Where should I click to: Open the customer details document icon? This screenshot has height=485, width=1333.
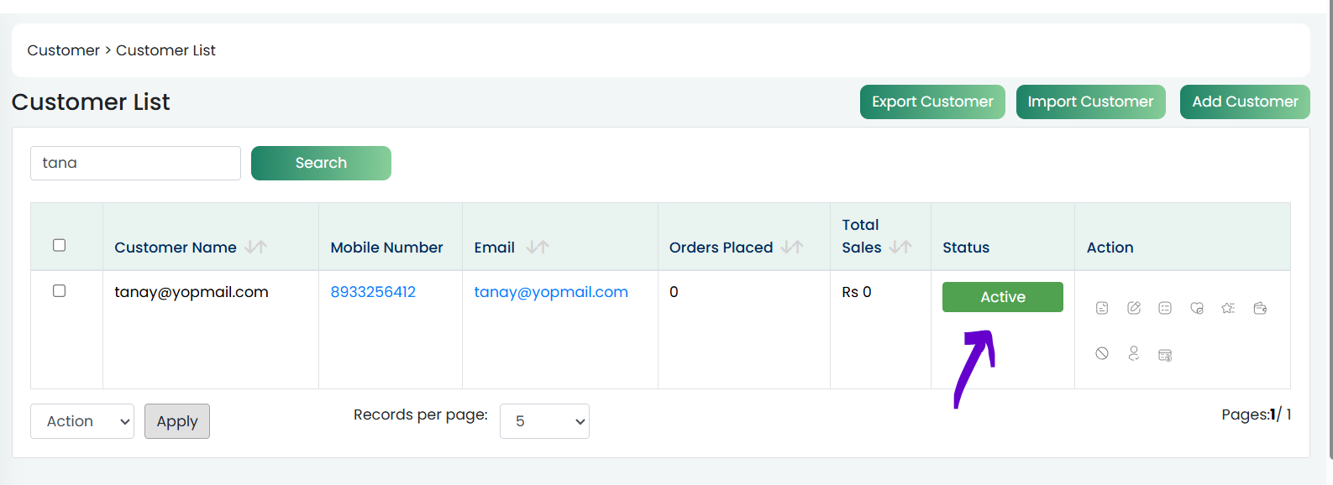[1102, 308]
